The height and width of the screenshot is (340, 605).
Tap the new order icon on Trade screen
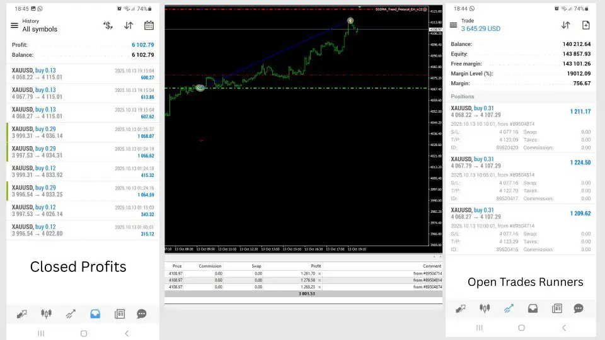point(585,25)
